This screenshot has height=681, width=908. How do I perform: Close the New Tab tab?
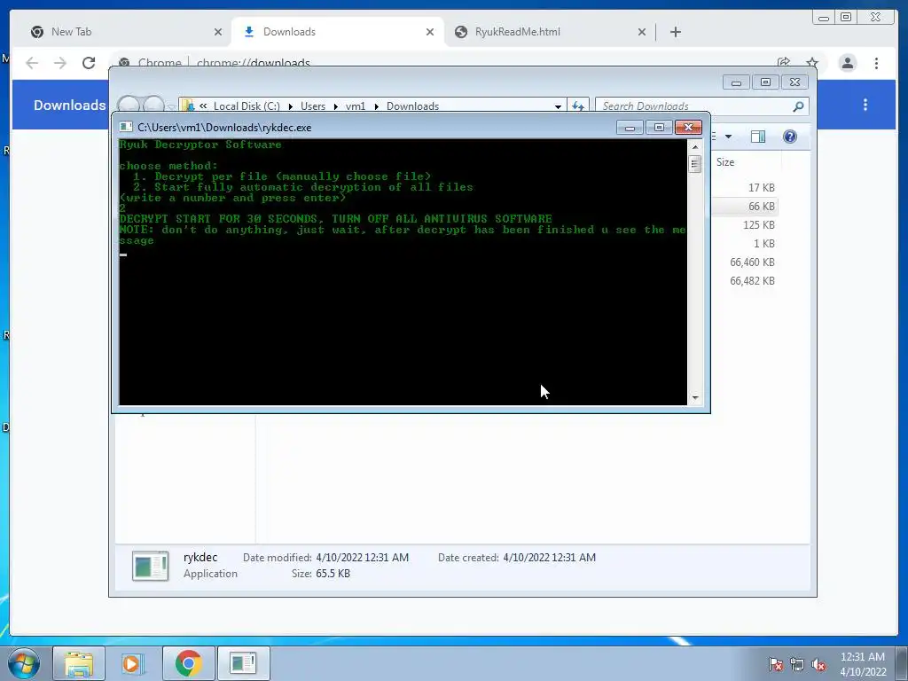click(x=218, y=33)
